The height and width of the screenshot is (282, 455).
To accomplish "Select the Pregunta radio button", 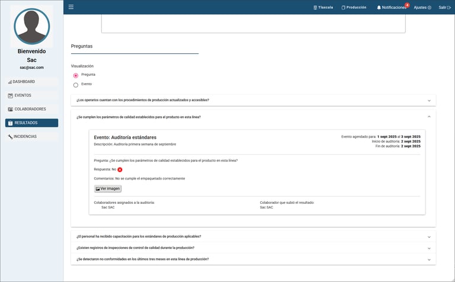I will coord(76,75).
